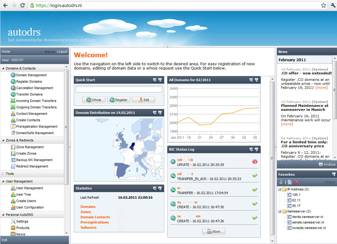Bookmark page with the star icon

tap(324, 6)
